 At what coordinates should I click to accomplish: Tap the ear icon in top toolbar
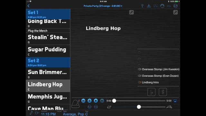(x=142, y=6)
